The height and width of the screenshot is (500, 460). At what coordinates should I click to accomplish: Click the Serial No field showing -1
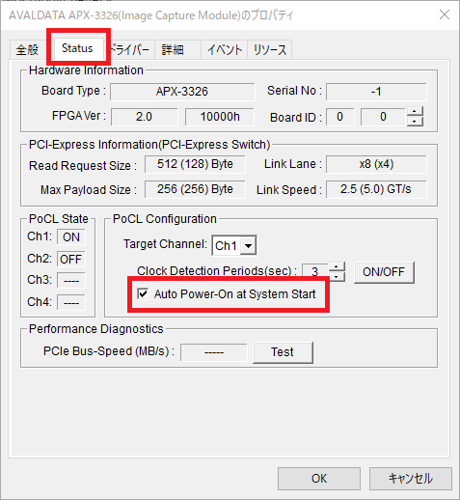376,92
